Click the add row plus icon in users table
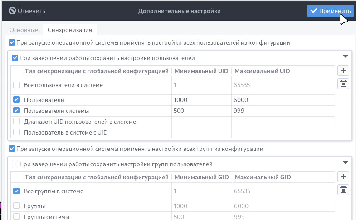The width and height of the screenshot is (356, 220). point(344,70)
